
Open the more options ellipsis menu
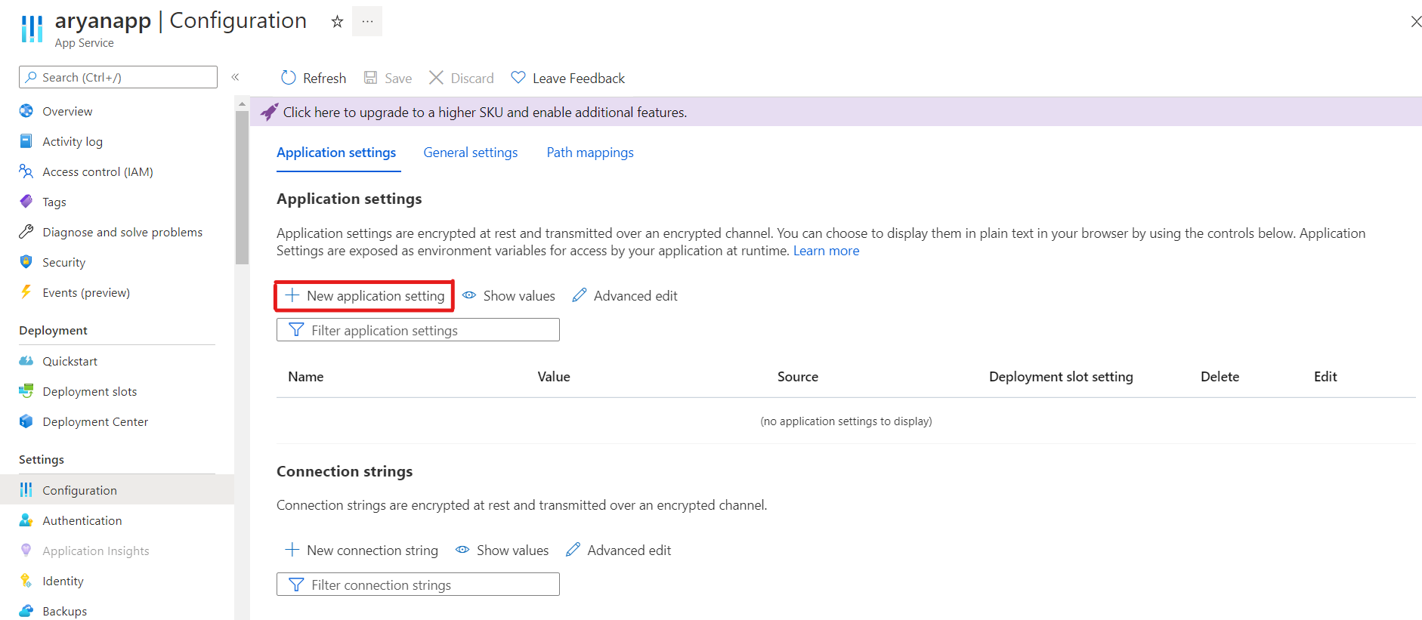point(367,21)
